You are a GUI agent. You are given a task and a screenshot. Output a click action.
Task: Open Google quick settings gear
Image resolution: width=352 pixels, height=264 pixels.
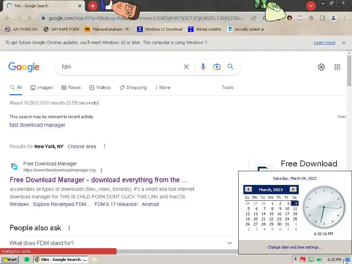[321, 67]
